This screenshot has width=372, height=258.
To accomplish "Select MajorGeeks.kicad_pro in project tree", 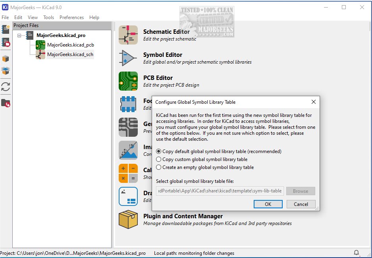I will (x=61, y=35).
